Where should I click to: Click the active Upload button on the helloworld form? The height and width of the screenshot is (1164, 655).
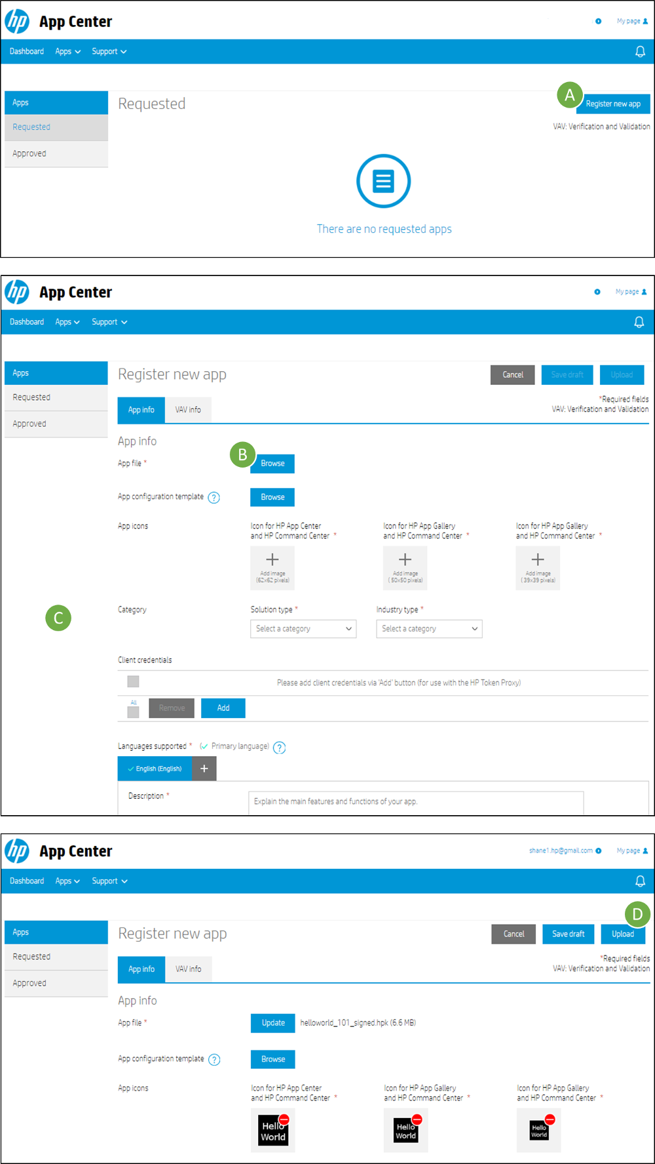coord(623,934)
